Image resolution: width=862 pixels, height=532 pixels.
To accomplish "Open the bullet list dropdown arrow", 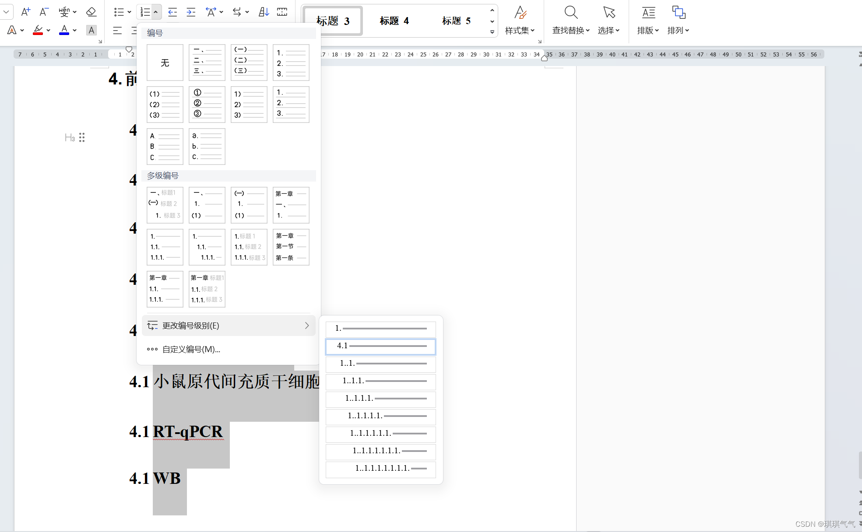I will pyautogui.click(x=129, y=12).
